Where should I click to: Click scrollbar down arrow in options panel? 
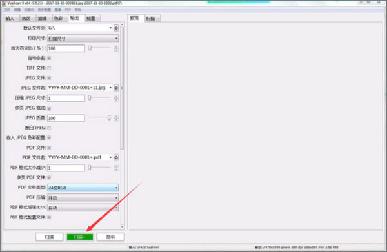coord(122,226)
